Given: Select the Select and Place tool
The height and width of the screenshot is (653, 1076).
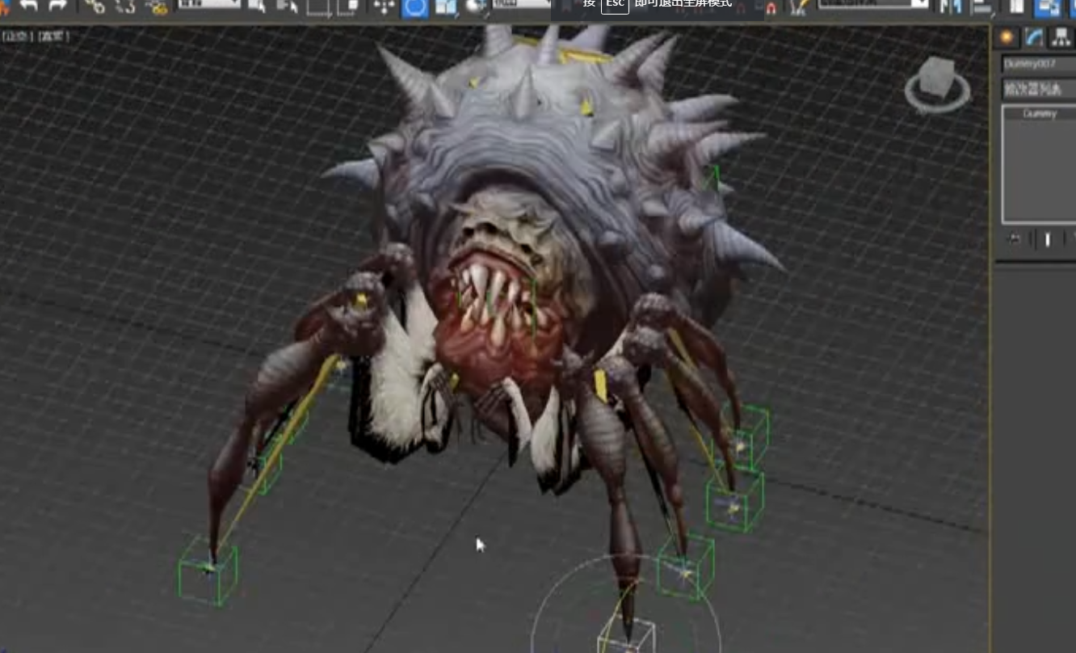Looking at the screenshot, I should click(x=477, y=7).
